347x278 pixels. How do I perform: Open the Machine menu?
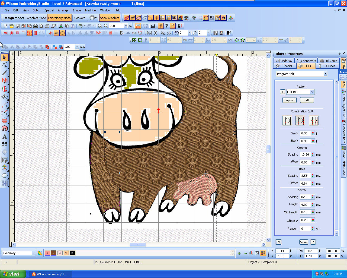point(90,10)
